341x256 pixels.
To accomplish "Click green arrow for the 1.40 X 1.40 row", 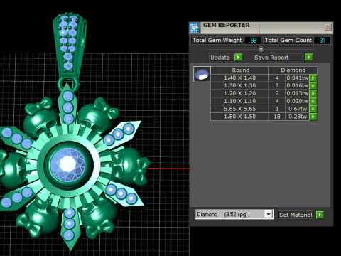I will tap(313, 78).
